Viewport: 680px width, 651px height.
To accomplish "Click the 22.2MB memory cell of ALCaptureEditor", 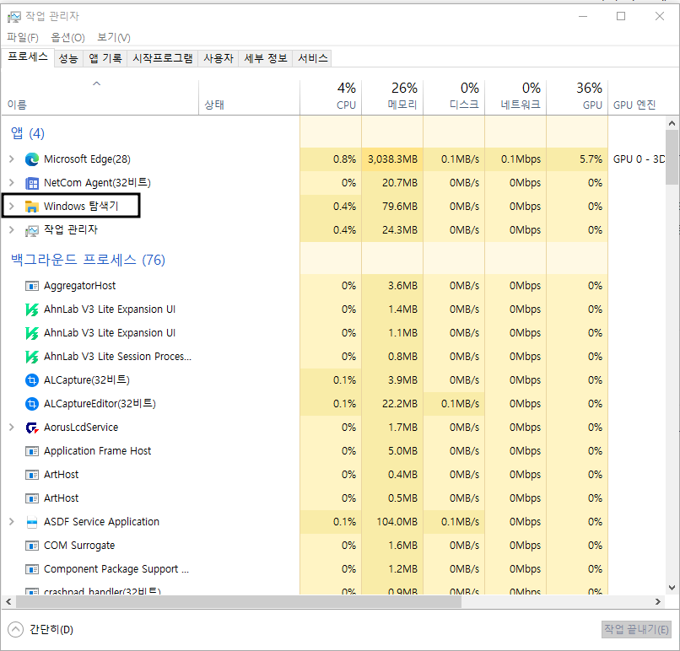I will (392, 404).
